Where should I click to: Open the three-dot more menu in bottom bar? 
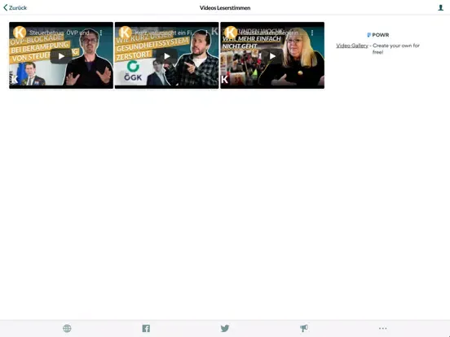tap(383, 328)
